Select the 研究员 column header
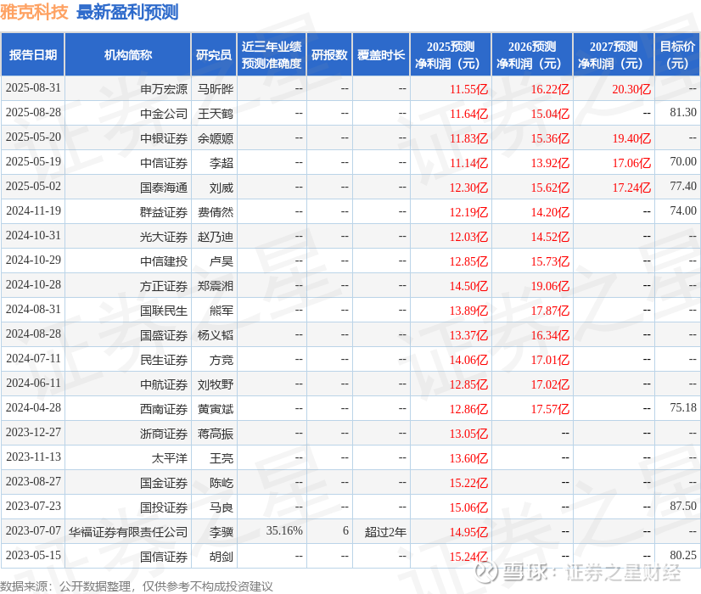This screenshot has width=701, height=594. pyautogui.click(x=214, y=54)
